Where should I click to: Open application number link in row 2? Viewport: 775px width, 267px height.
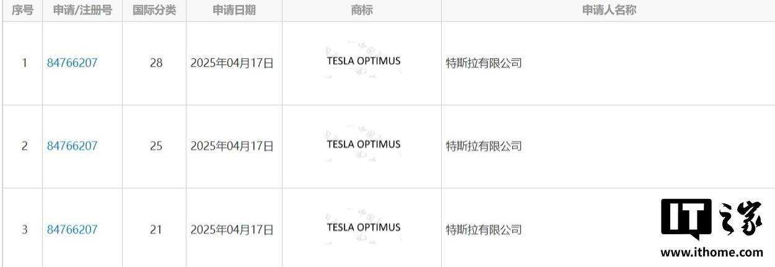(72, 146)
